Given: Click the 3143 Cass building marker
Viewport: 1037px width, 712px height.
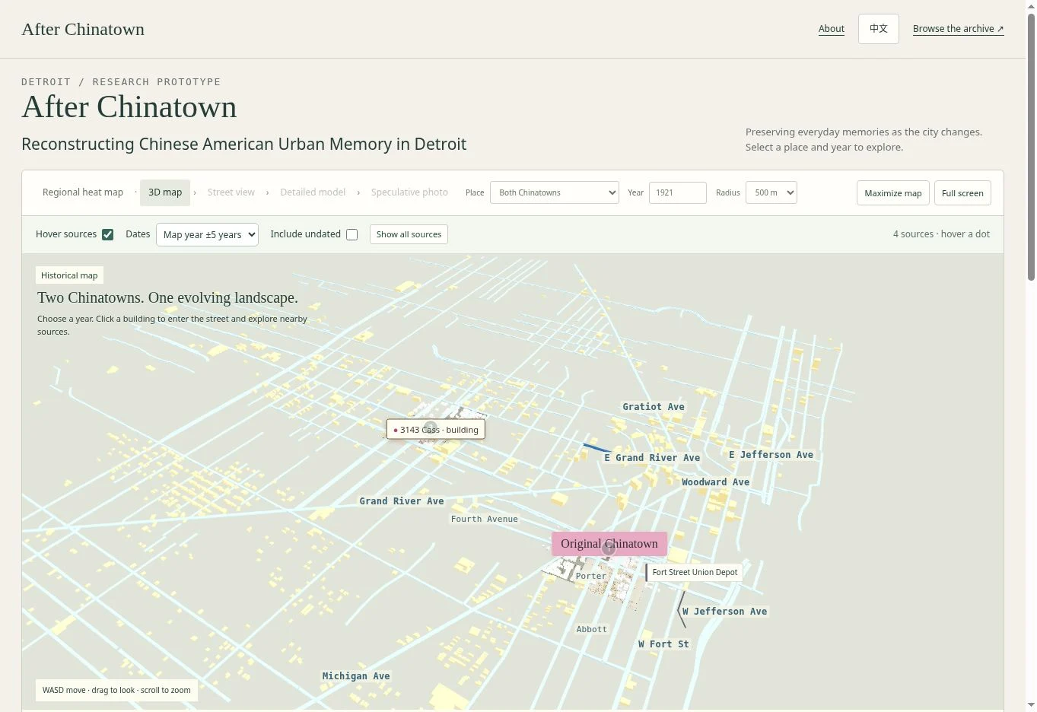Looking at the screenshot, I should click(x=436, y=430).
